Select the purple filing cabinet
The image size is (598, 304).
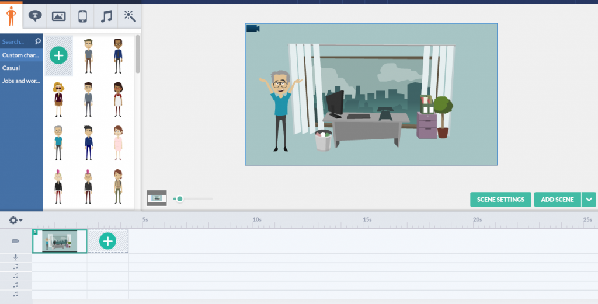426,125
